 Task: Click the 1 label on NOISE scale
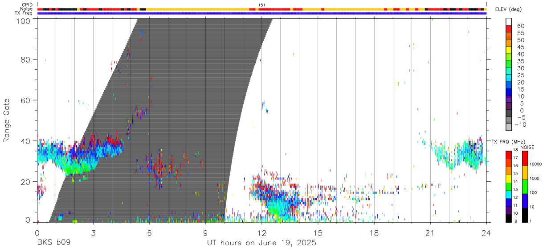[531, 221]
